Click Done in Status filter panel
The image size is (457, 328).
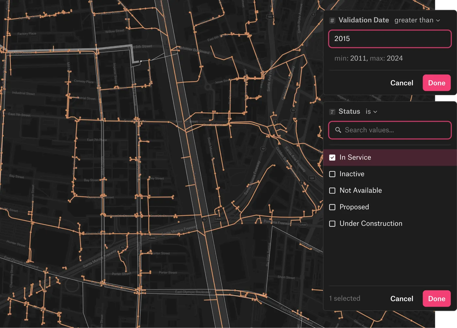(x=437, y=298)
